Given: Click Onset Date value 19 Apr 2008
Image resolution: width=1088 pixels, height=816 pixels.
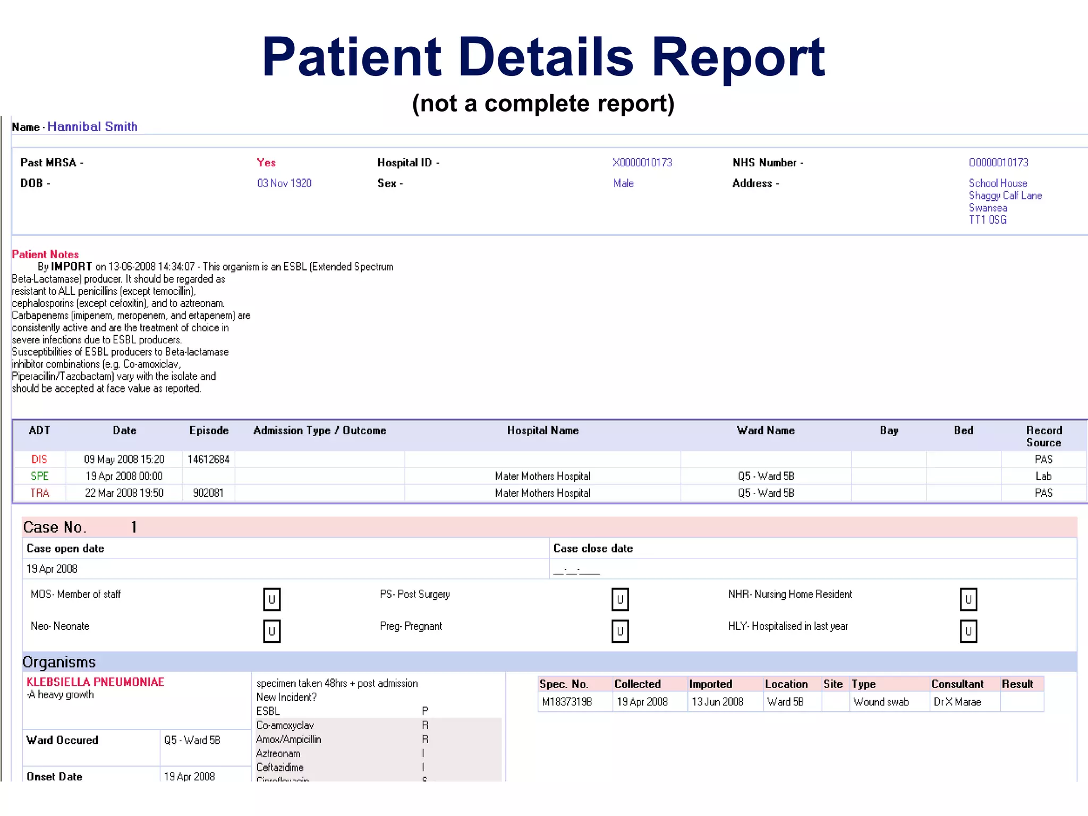Looking at the screenshot, I should 189,777.
